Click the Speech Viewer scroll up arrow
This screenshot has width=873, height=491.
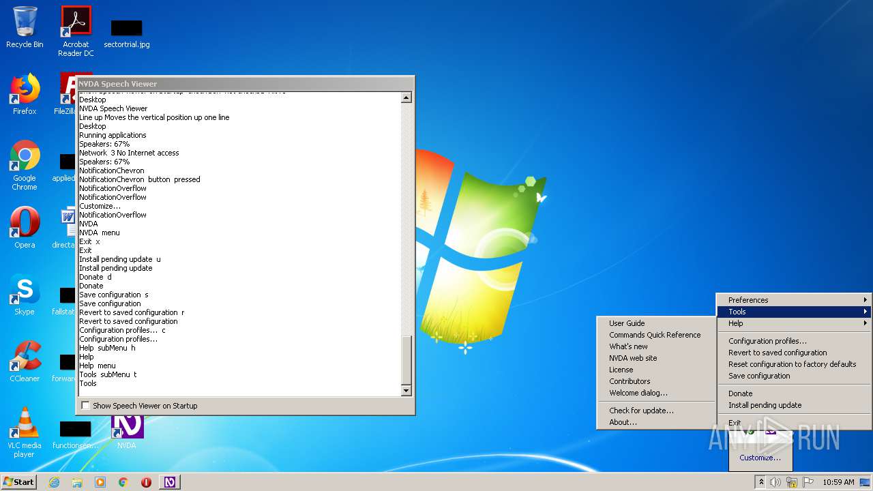point(406,98)
